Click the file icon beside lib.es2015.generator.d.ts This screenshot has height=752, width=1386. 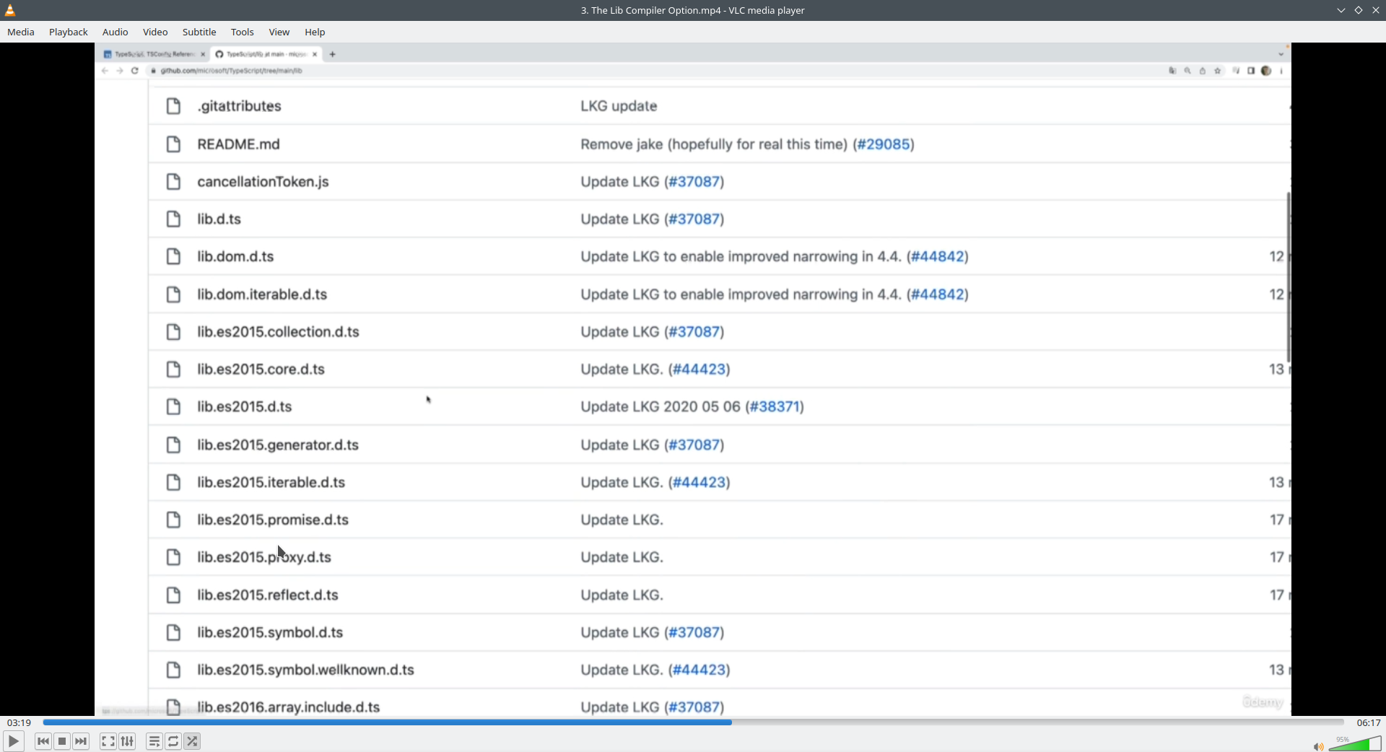pos(173,445)
